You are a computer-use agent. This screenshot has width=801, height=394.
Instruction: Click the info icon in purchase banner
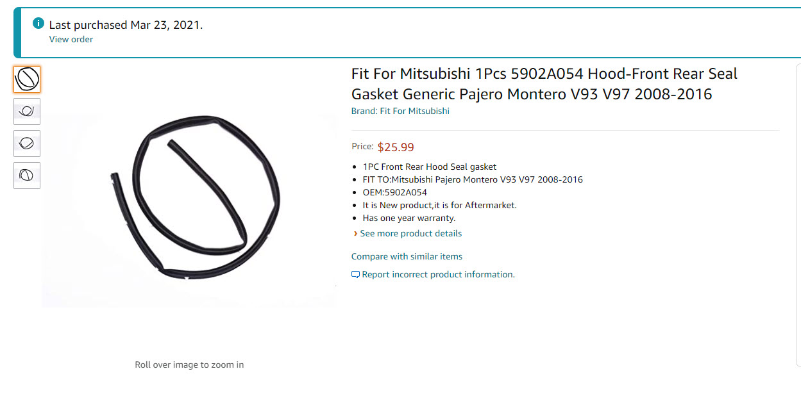[x=38, y=24]
